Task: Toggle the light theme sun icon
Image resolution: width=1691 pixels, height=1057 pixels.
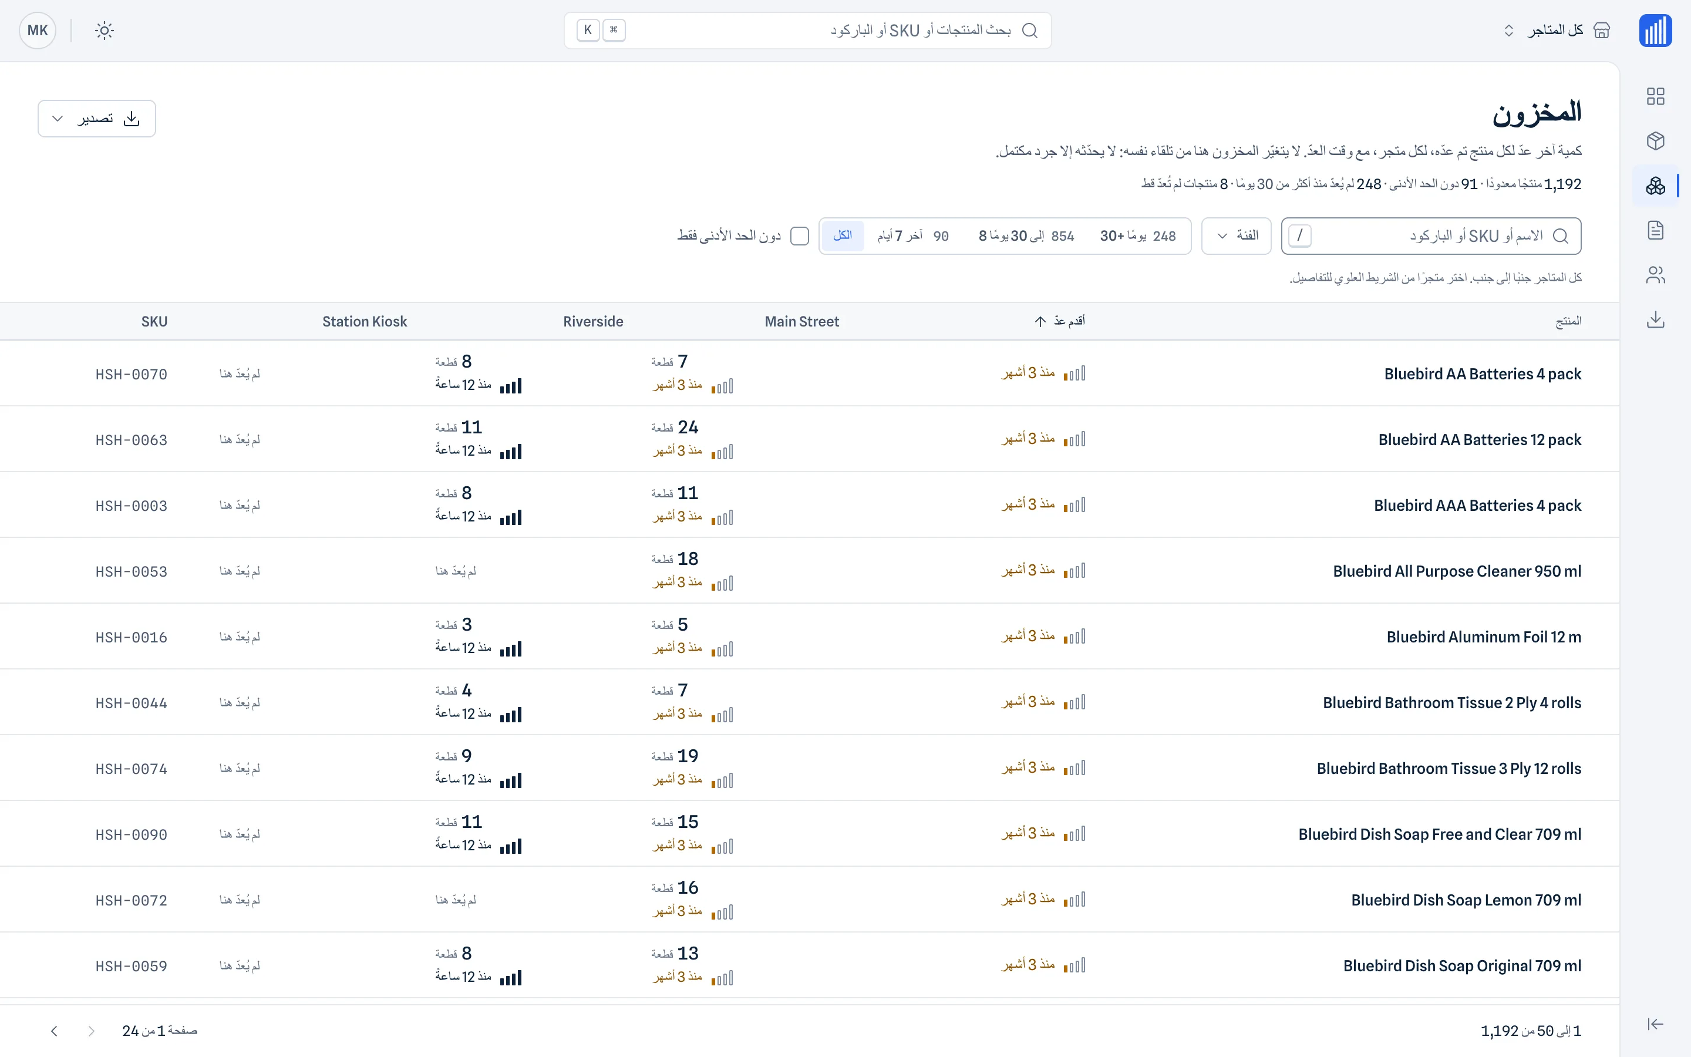Action: point(104,31)
